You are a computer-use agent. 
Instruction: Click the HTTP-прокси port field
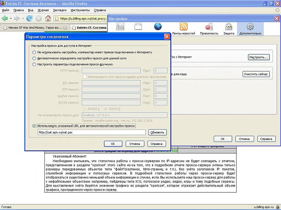coord(161,71)
